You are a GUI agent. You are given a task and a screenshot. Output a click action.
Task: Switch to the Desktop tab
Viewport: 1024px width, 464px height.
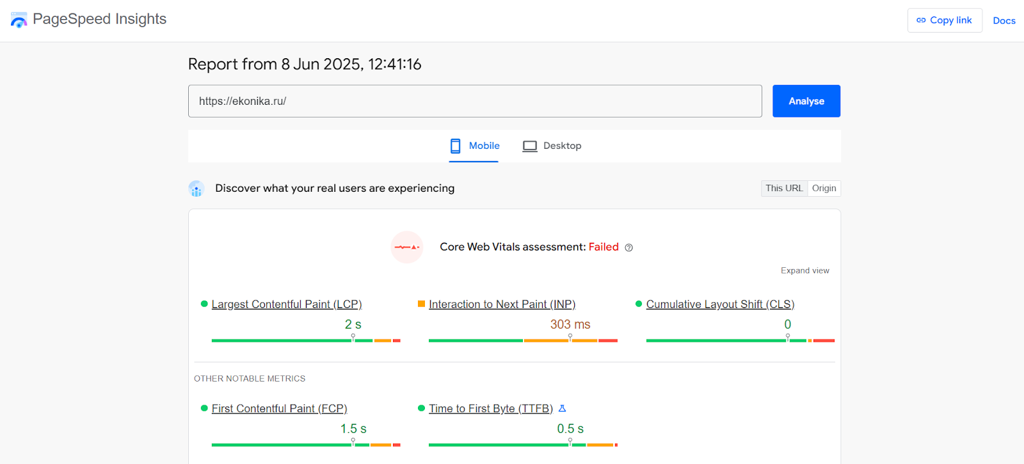click(x=552, y=146)
